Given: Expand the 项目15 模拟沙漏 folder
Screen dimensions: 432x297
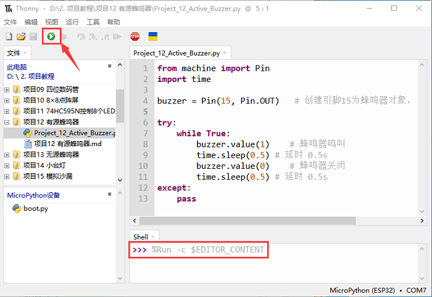Looking at the screenshot, I should (7, 176).
